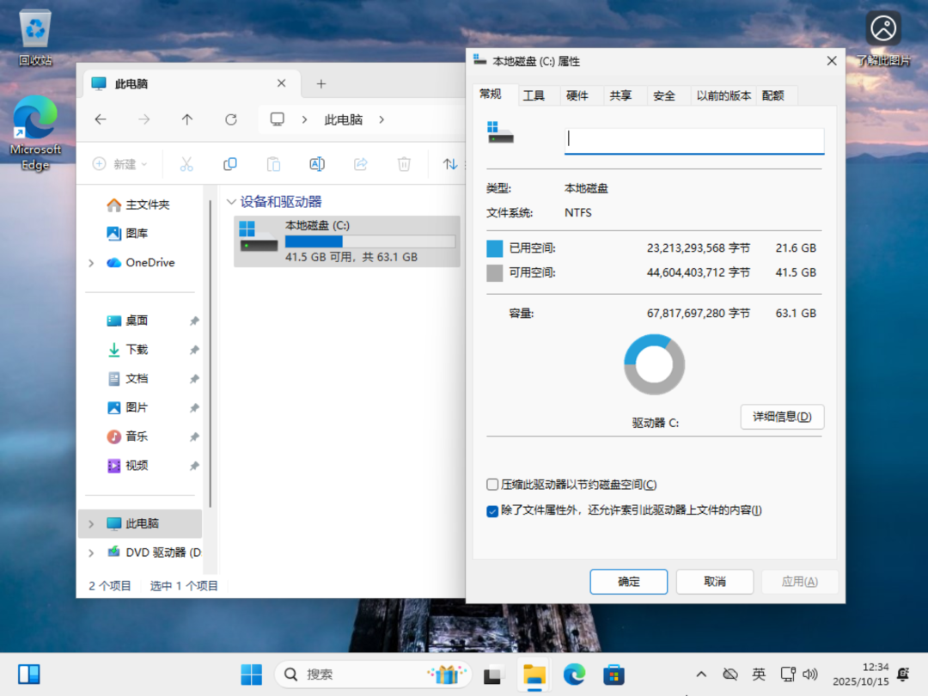This screenshot has width=928, height=696.
Task: Select the Cut tool in Explorer toolbar
Action: point(187,163)
